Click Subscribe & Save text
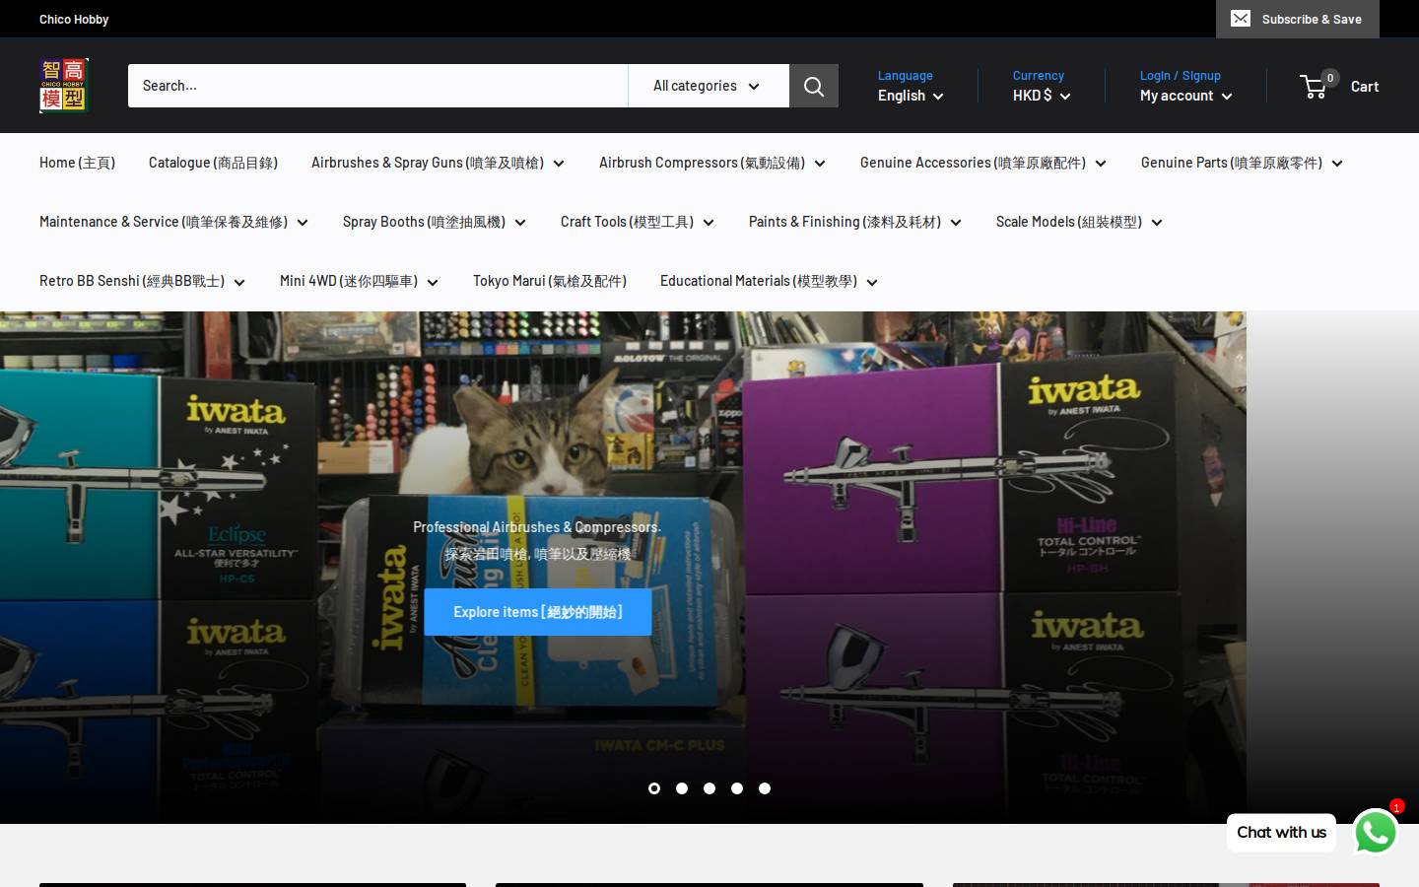1419x887 pixels. click(1312, 19)
